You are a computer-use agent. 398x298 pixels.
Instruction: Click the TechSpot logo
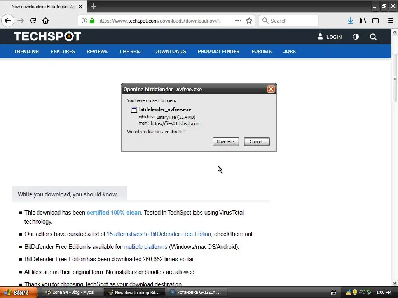[47, 36]
